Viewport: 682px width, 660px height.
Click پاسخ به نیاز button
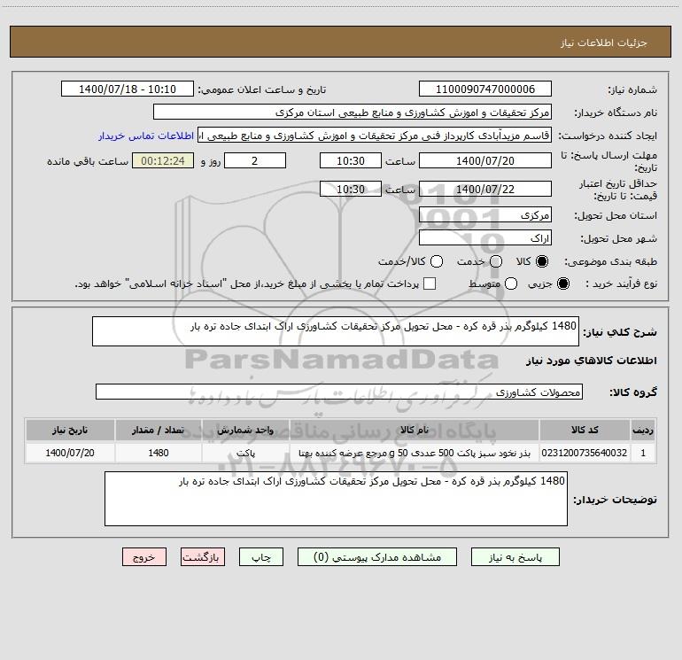[x=515, y=557]
